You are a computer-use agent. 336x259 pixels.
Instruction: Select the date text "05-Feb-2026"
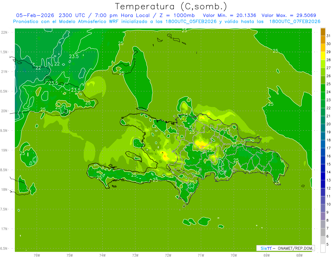point(35,15)
